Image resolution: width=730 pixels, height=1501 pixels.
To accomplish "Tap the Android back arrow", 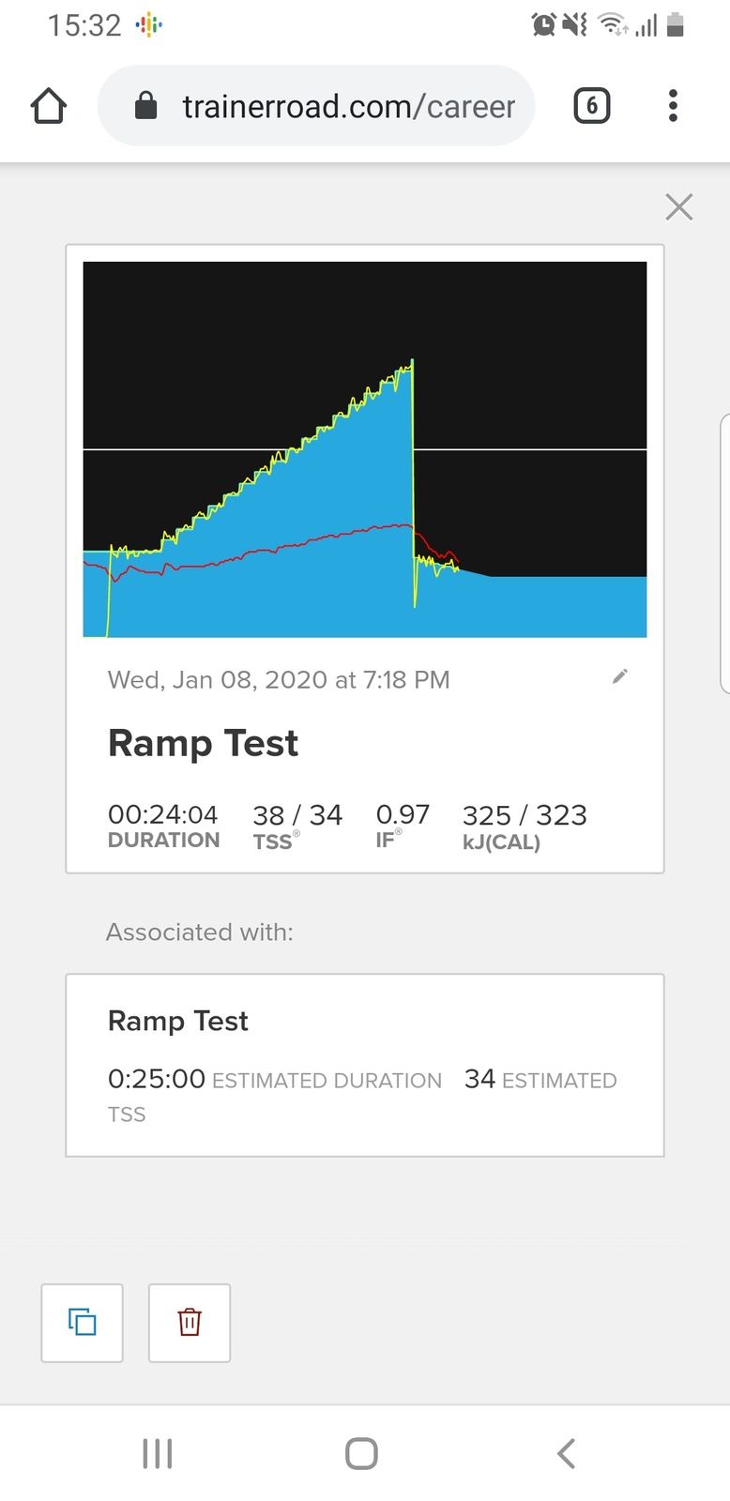I will [x=566, y=1453].
